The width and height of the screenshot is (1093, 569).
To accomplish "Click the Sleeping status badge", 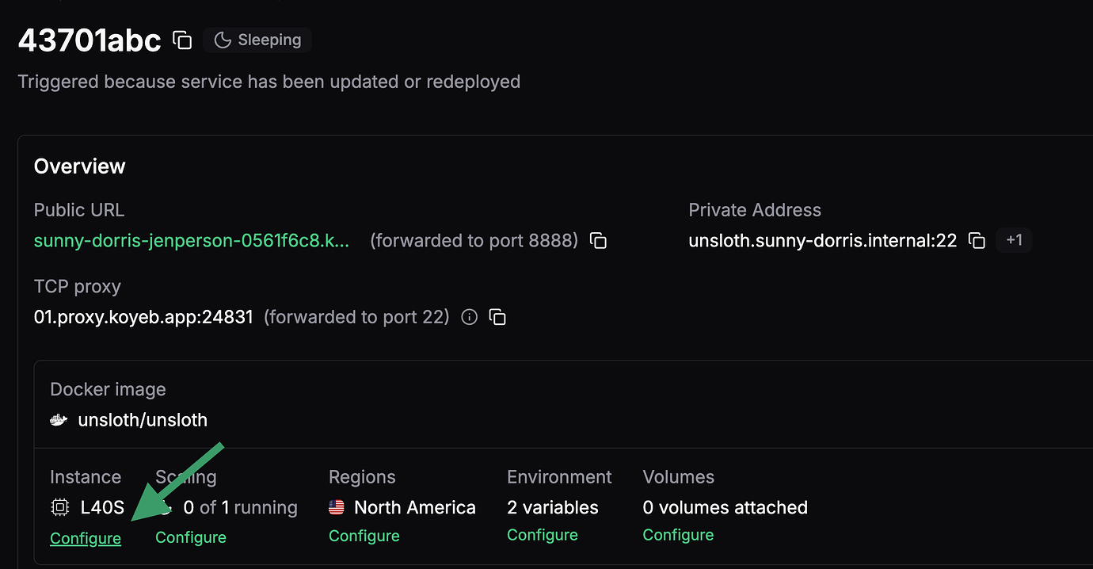I will click(257, 40).
